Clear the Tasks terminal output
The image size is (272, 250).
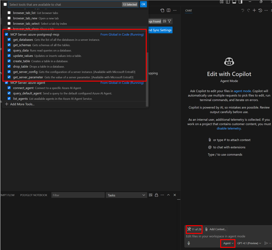pos(150,195)
